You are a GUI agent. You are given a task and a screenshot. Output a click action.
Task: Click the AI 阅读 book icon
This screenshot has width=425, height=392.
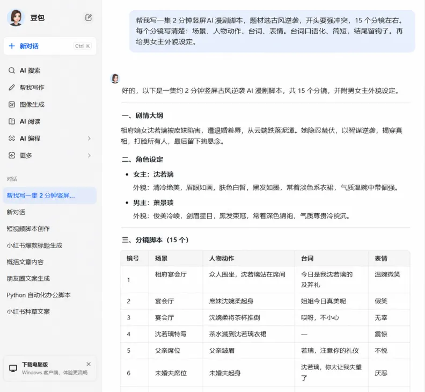pos(12,121)
